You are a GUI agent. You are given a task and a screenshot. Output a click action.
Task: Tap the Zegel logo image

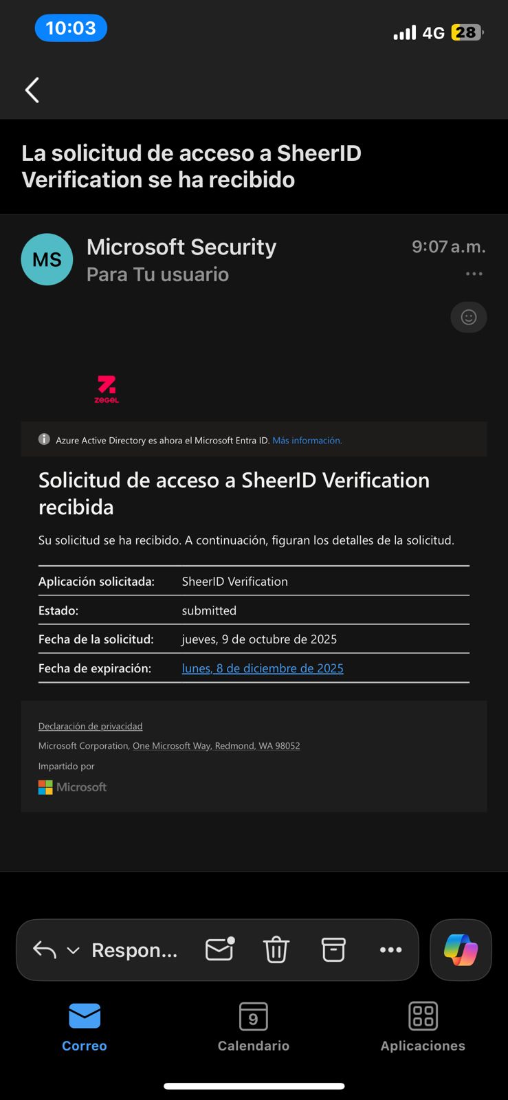point(107,388)
